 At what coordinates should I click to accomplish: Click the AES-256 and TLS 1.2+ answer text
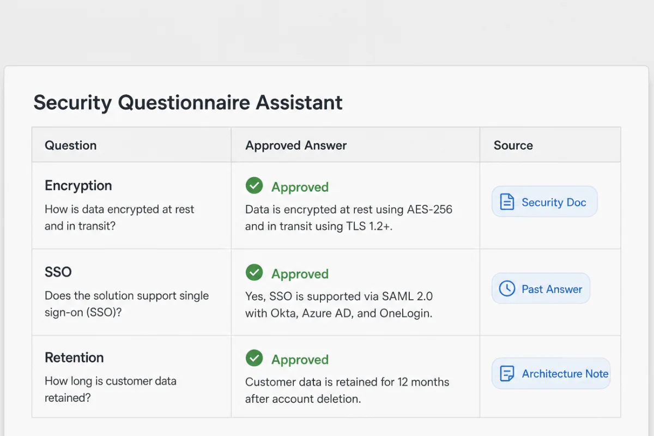point(349,217)
